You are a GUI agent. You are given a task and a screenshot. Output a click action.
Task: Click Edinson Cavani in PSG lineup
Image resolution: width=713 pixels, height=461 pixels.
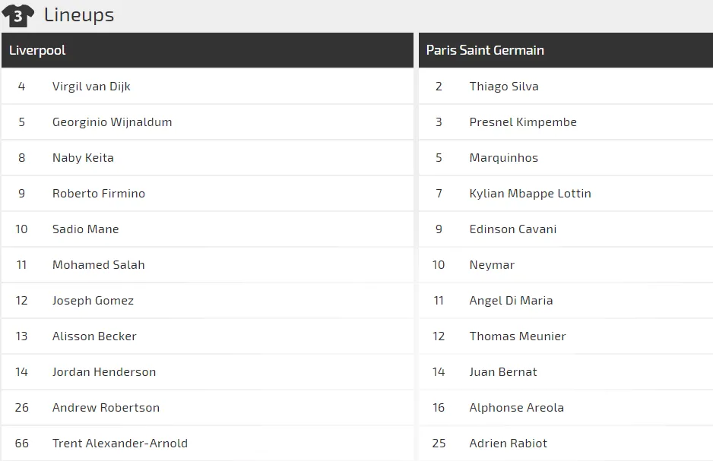click(x=513, y=229)
